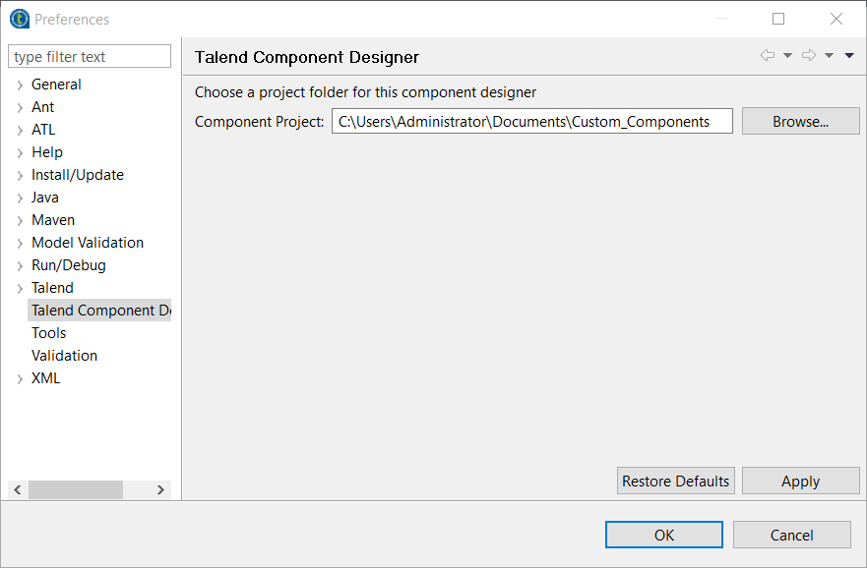Viewport: 867px width, 568px height.
Task: Click Restore Defaults button
Action: (676, 481)
